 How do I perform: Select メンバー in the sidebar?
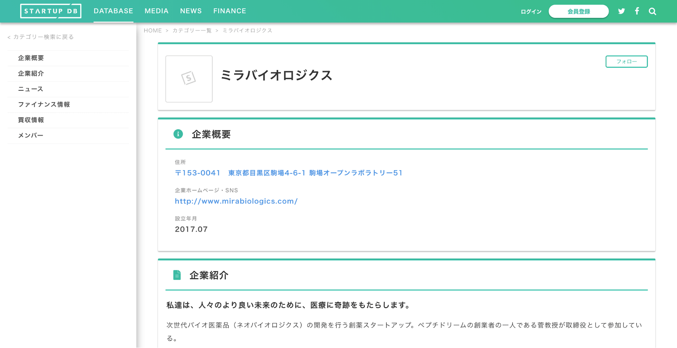click(68, 136)
